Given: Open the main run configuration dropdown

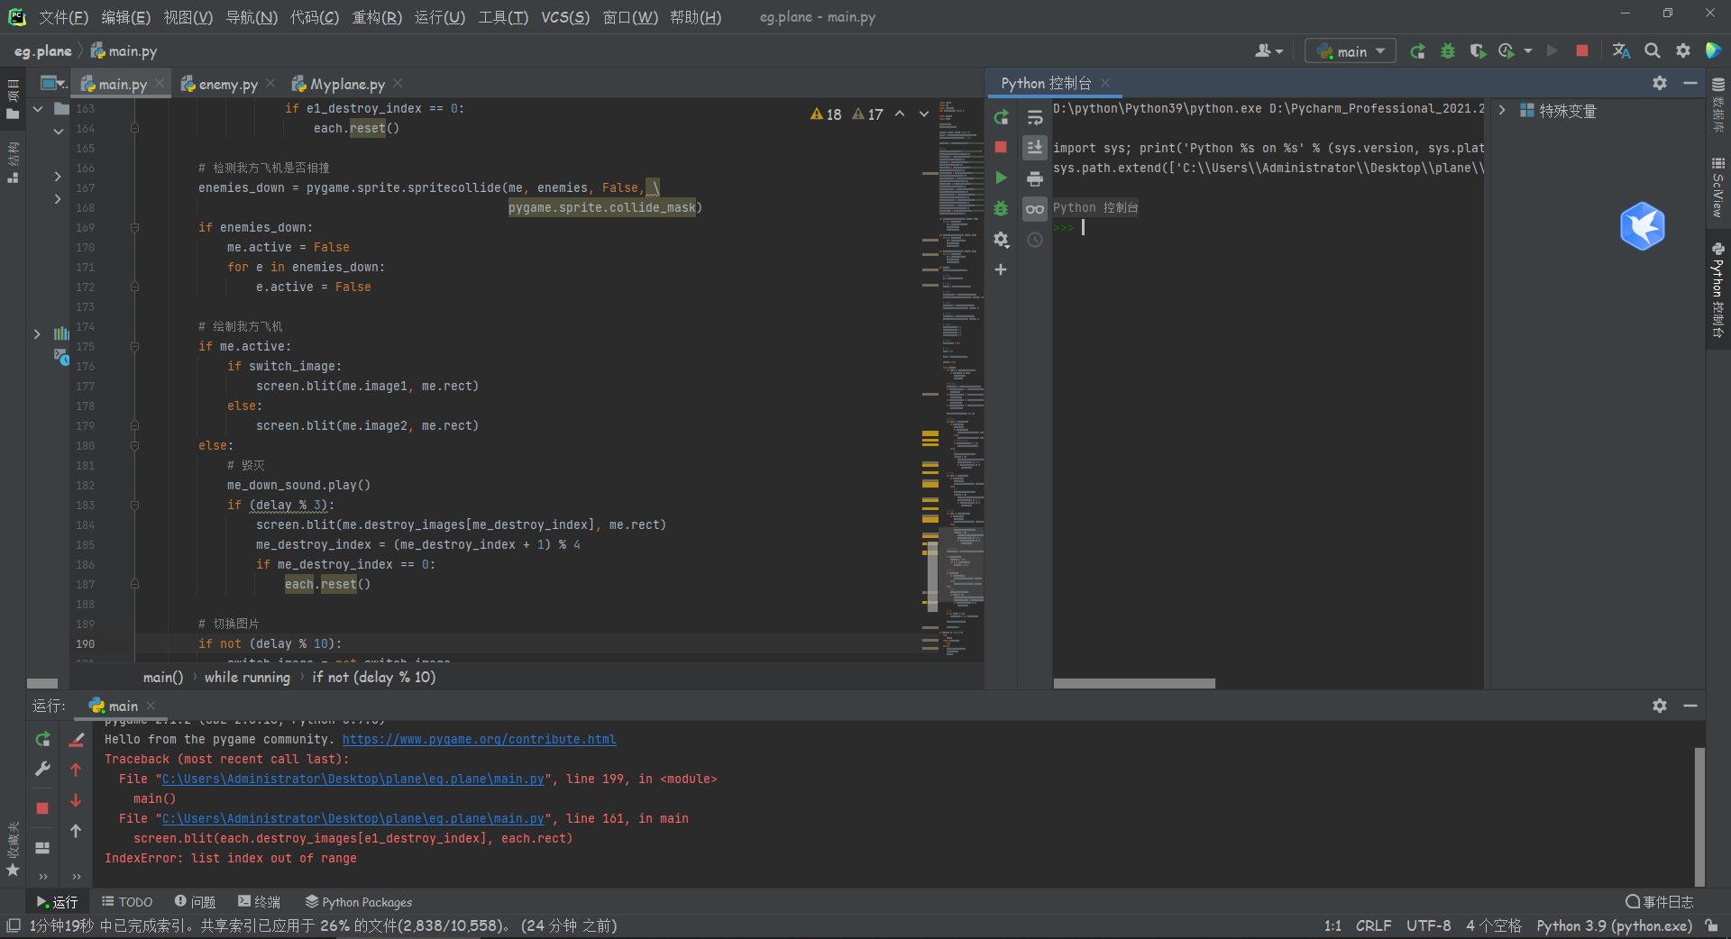Looking at the screenshot, I should click(x=1351, y=51).
